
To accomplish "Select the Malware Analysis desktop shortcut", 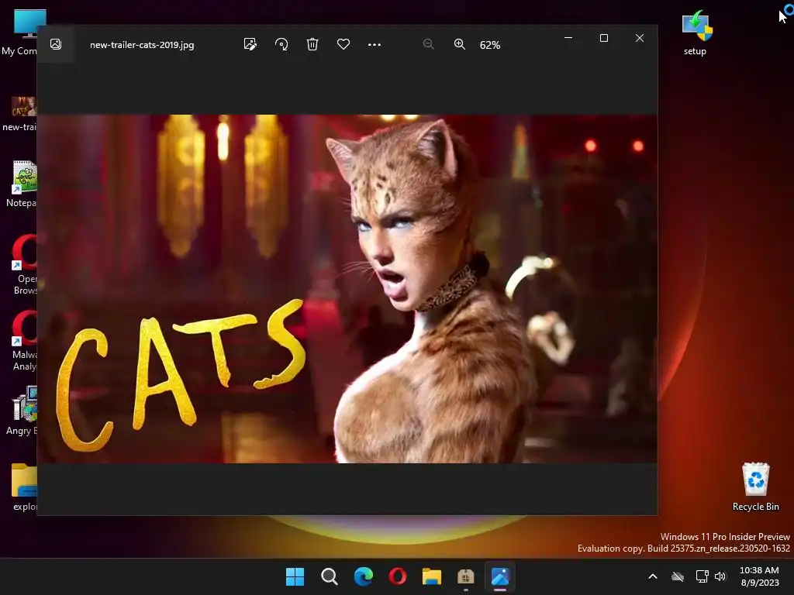I will point(23,340).
